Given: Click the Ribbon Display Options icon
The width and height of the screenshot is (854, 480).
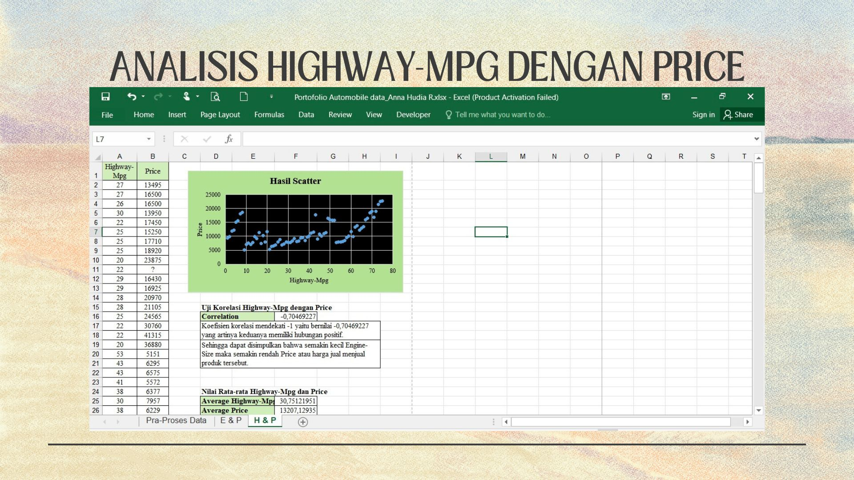Looking at the screenshot, I should click(666, 96).
